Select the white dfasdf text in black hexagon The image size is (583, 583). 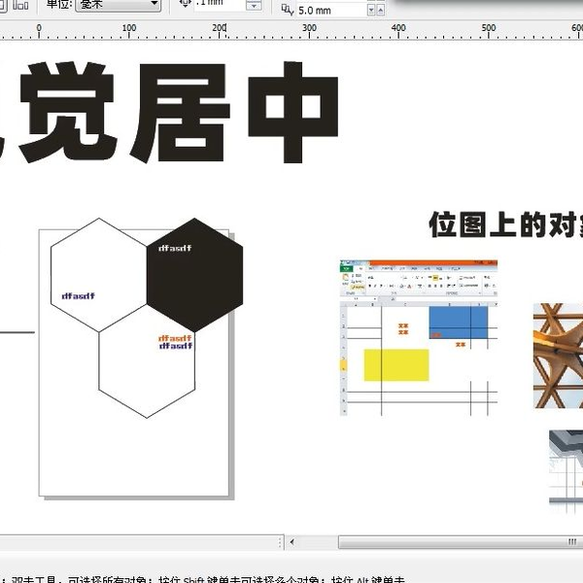point(175,248)
